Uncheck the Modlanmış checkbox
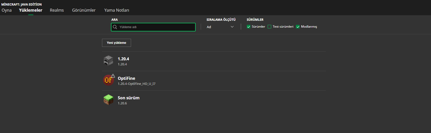This screenshot has height=133, width=431. tap(298, 27)
